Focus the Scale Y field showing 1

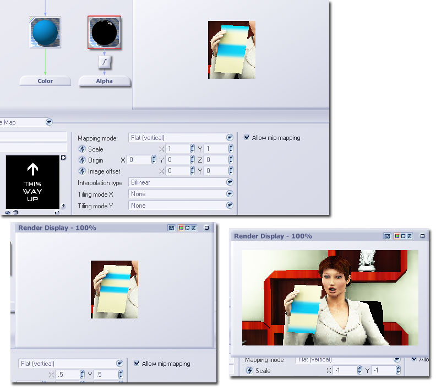coord(216,149)
